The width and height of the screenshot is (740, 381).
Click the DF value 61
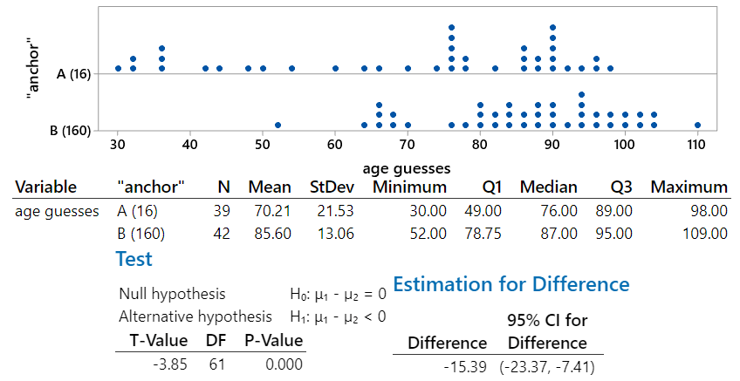click(x=216, y=364)
